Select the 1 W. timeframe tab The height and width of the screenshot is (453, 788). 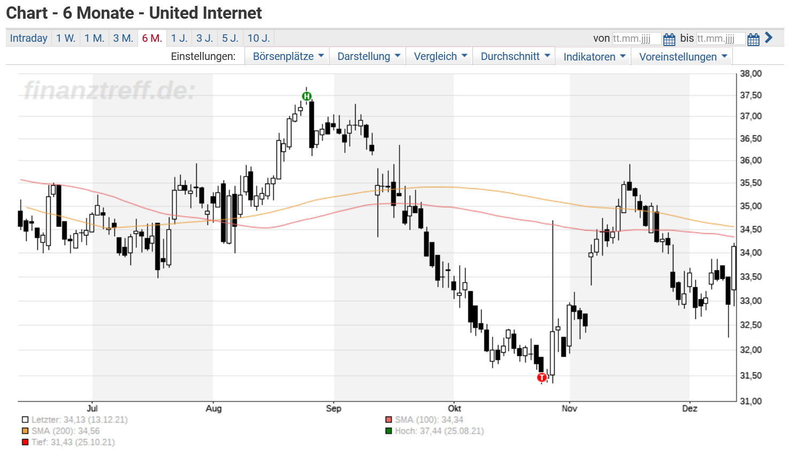tap(66, 38)
